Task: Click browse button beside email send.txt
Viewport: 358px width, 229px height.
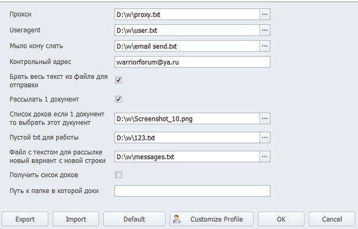Action: (x=265, y=46)
